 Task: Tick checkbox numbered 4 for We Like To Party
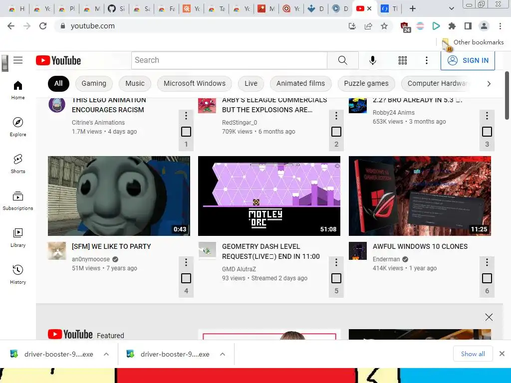(x=186, y=278)
